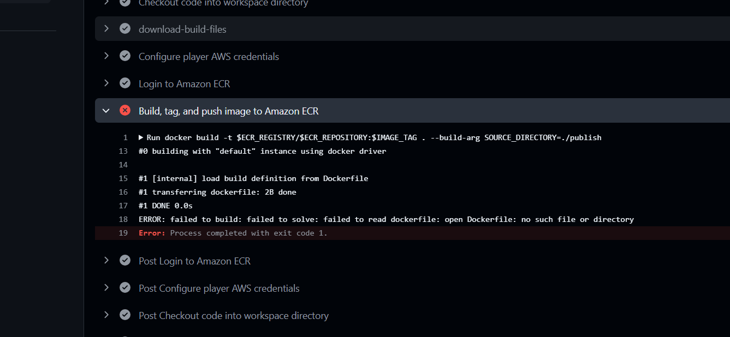Click the checkmark icon beside Checkout code step
Screen dimensions: 730x337
tap(125, 3)
